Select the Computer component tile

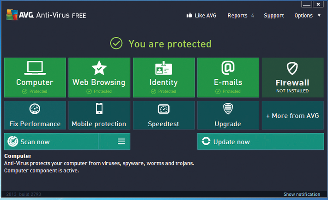35,77
